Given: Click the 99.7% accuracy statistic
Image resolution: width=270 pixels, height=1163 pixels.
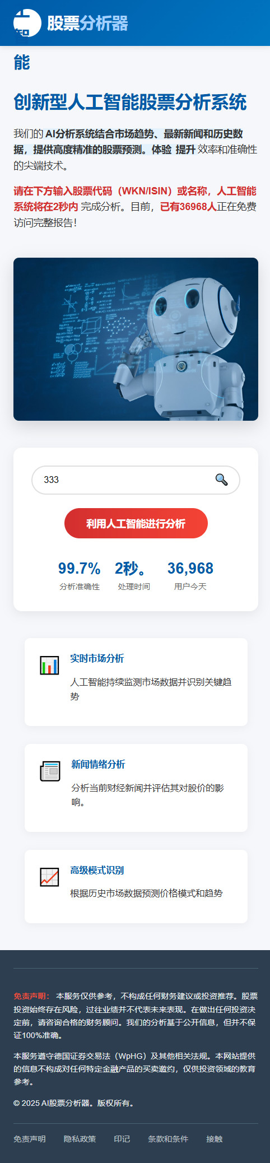Looking at the screenshot, I should tap(80, 569).
